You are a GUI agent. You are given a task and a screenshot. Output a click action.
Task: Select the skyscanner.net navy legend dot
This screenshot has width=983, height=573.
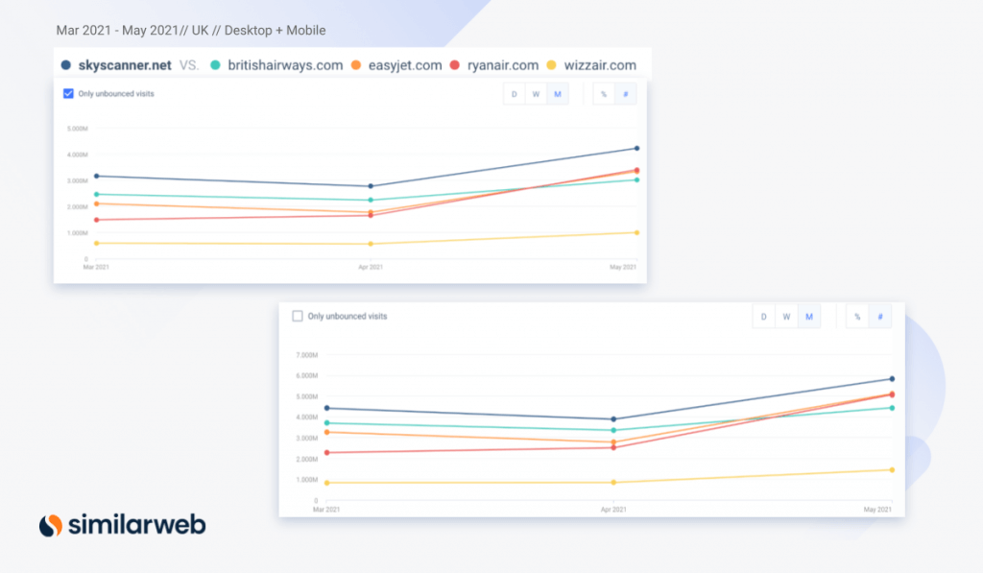click(x=66, y=65)
